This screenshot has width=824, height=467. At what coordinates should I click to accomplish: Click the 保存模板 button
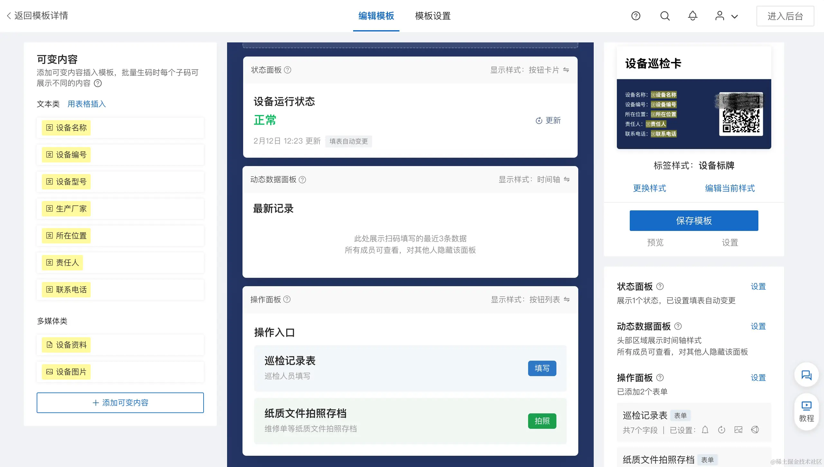point(694,221)
